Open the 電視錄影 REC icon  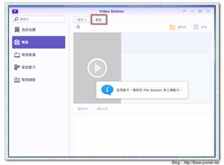click(x=17, y=80)
